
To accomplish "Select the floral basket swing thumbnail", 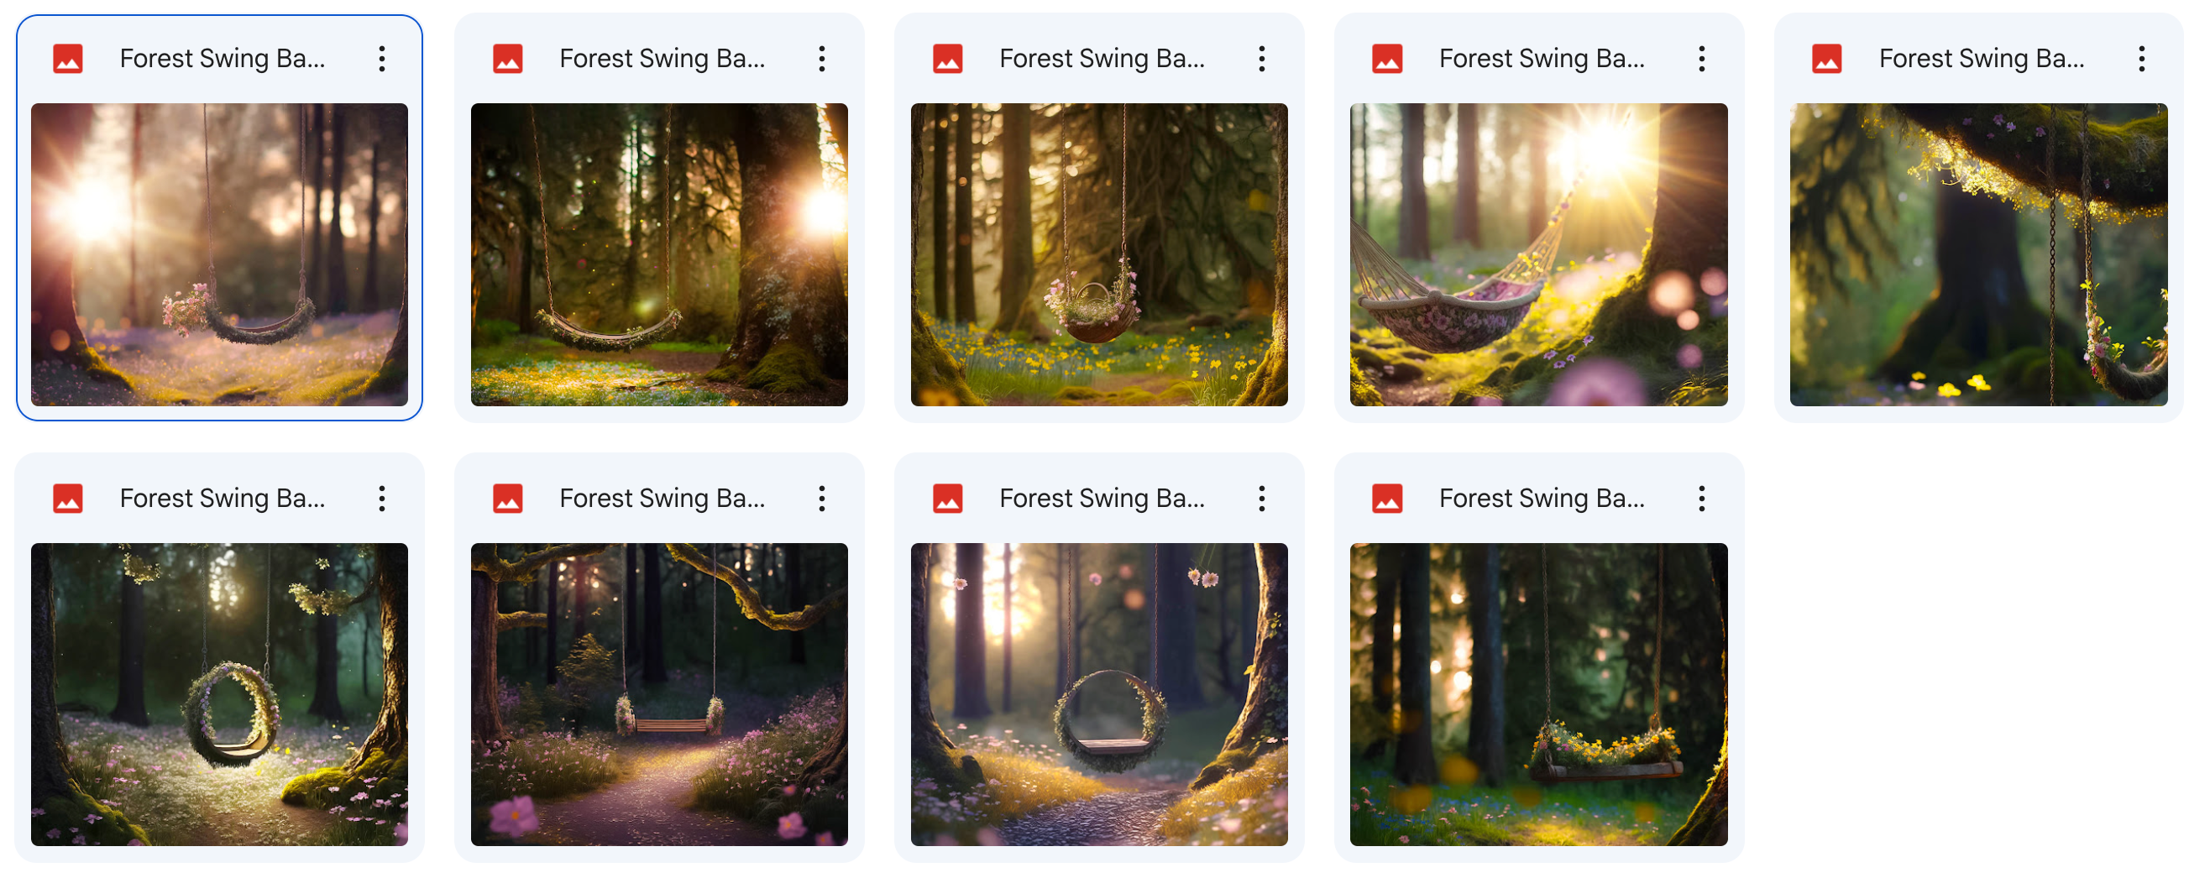I will pos(1099,254).
